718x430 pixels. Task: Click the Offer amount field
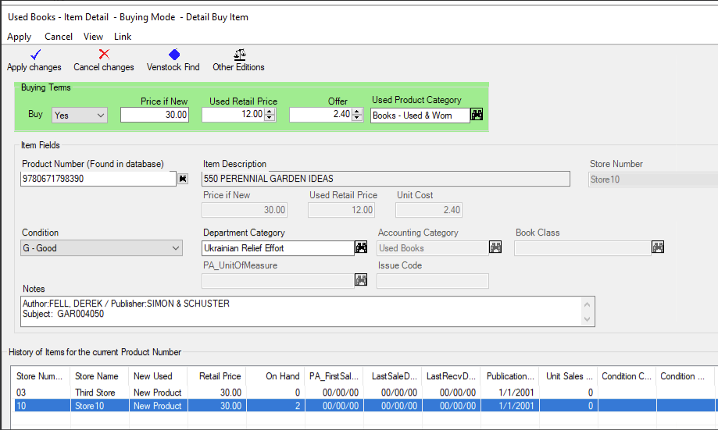pos(321,115)
